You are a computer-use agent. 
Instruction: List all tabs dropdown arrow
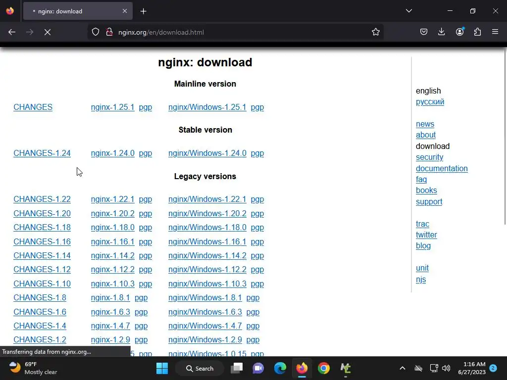point(408,11)
